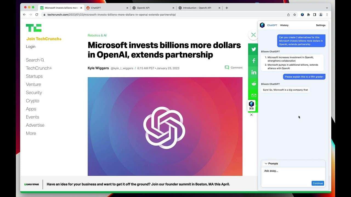The height and width of the screenshot is (197, 351).
Task: Open Settings in the Blixem panel
Action: coord(321,25)
